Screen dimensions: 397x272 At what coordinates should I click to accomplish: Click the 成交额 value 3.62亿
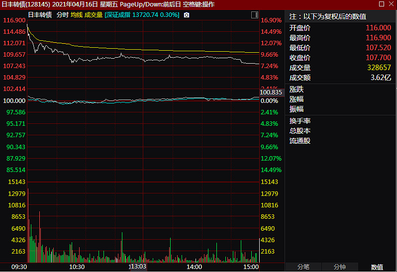(x=381, y=78)
